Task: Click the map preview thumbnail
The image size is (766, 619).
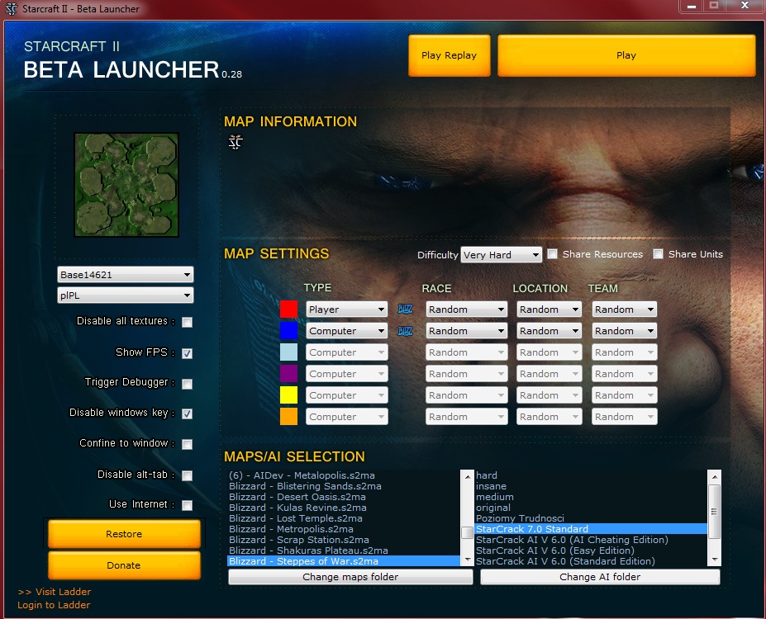Action: pos(126,185)
